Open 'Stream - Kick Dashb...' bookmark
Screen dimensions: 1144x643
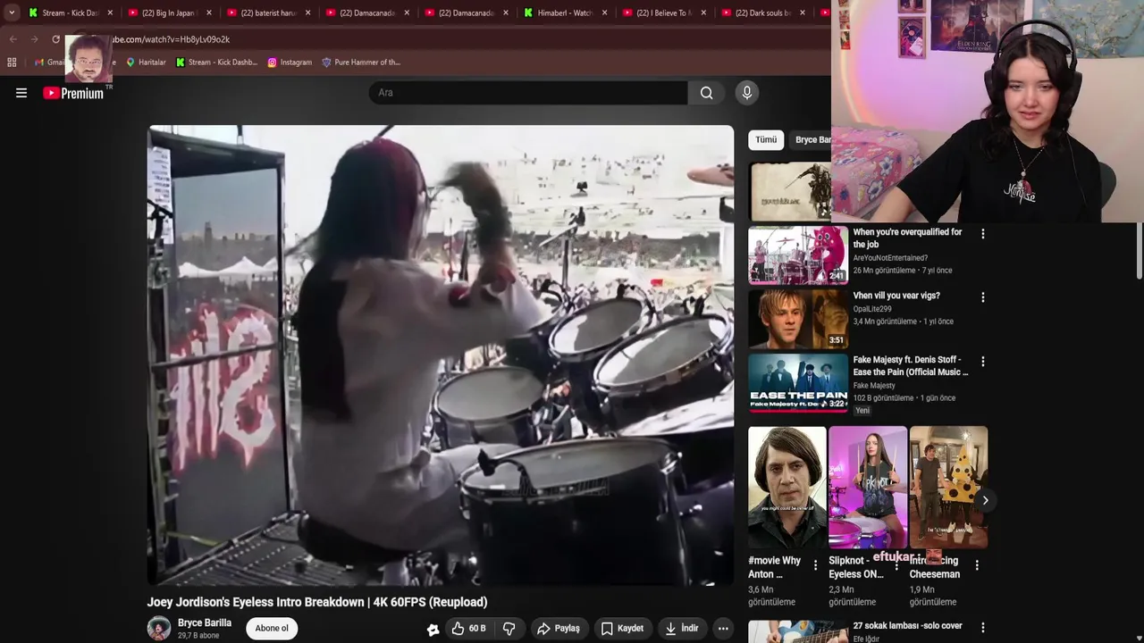coord(216,63)
